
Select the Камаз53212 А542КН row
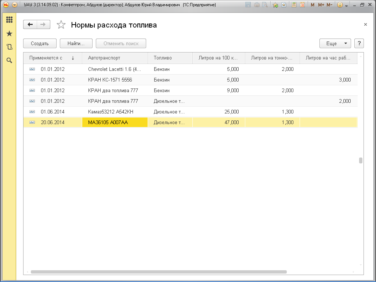pos(110,112)
